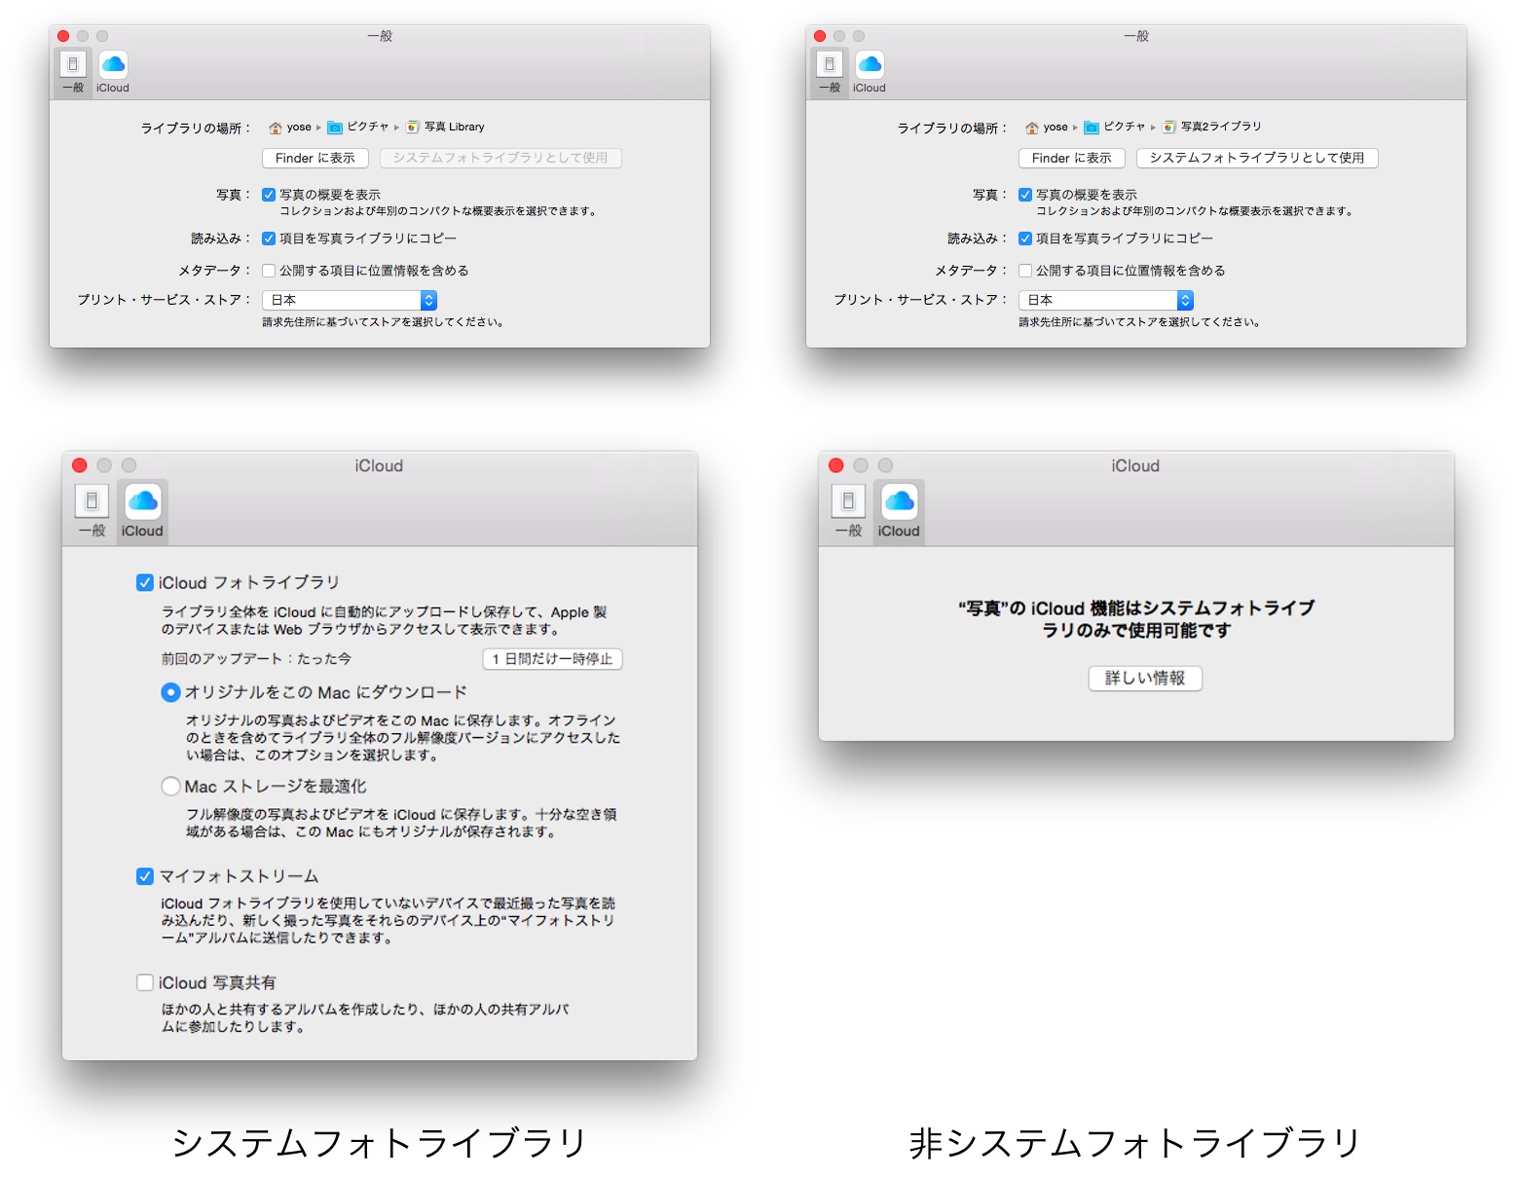Screen dimensions: 1519x1178
Task: Select the Mac ストレージを最適化 radio button
Action: [x=170, y=786]
